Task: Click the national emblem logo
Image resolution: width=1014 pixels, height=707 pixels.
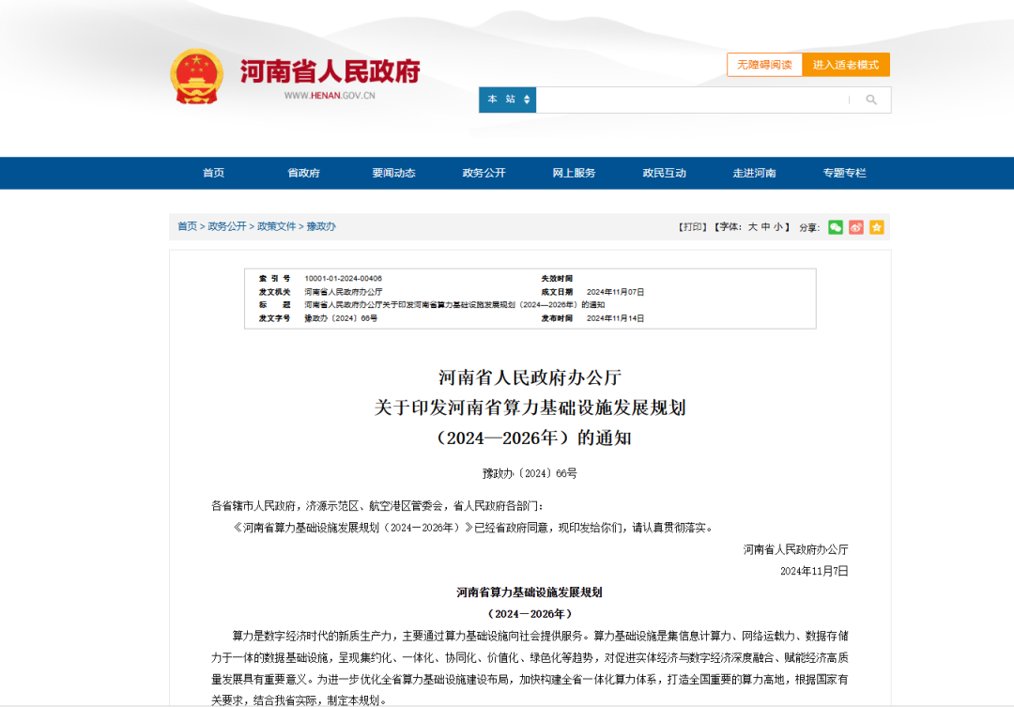Action: click(x=196, y=76)
